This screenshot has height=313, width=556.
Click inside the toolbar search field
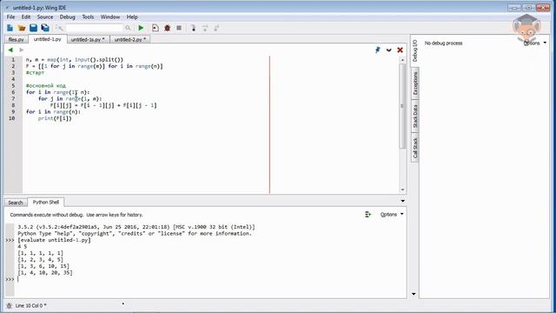(95, 28)
